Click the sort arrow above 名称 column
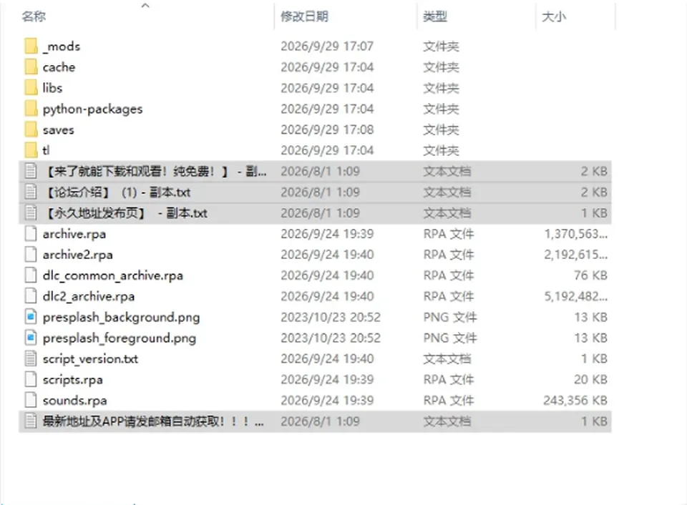Image resolution: width=687 pixels, height=505 pixels. point(145,6)
